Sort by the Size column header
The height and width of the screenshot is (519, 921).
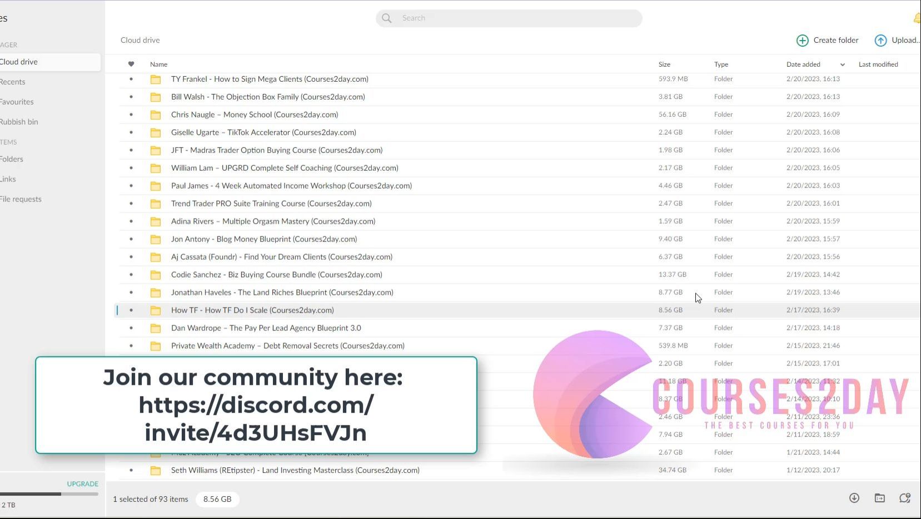point(664,65)
